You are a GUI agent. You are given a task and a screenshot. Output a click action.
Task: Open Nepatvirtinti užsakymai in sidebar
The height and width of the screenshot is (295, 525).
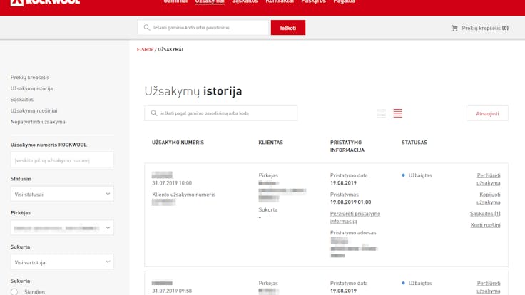[39, 122]
